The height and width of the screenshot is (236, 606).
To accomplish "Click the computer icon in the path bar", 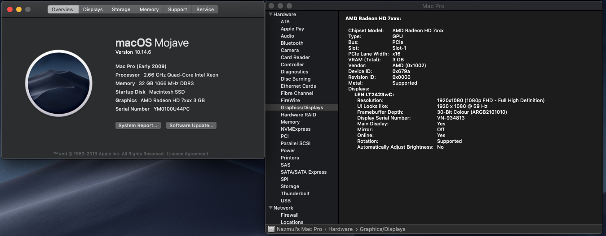I will 271,229.
